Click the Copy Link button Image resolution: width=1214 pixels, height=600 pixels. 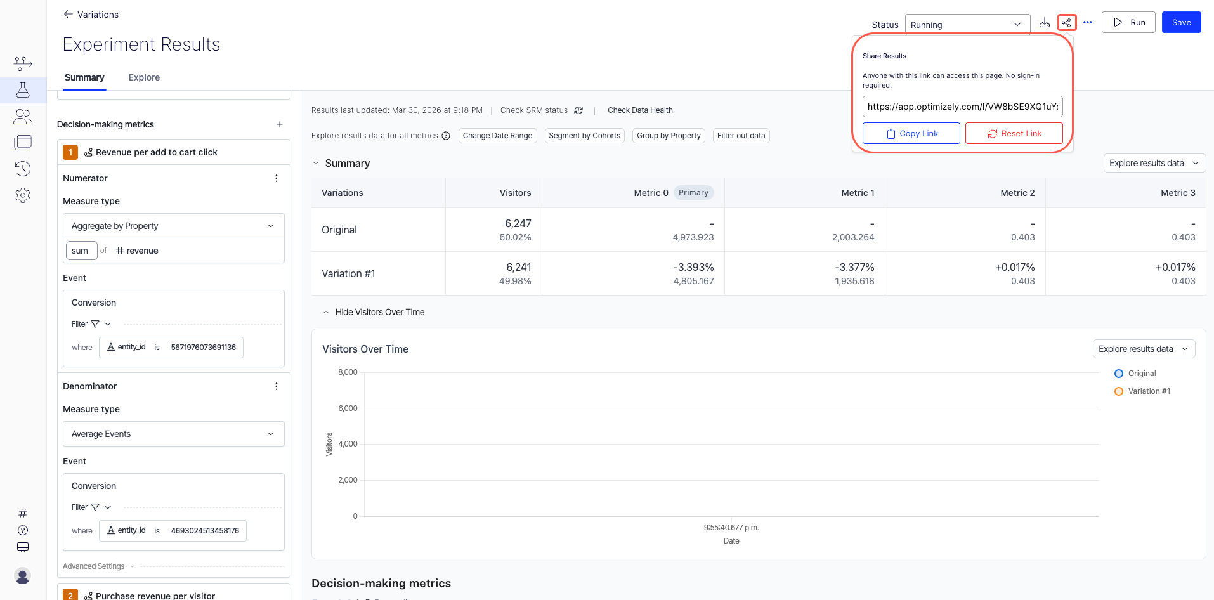[x=911, y=133]
